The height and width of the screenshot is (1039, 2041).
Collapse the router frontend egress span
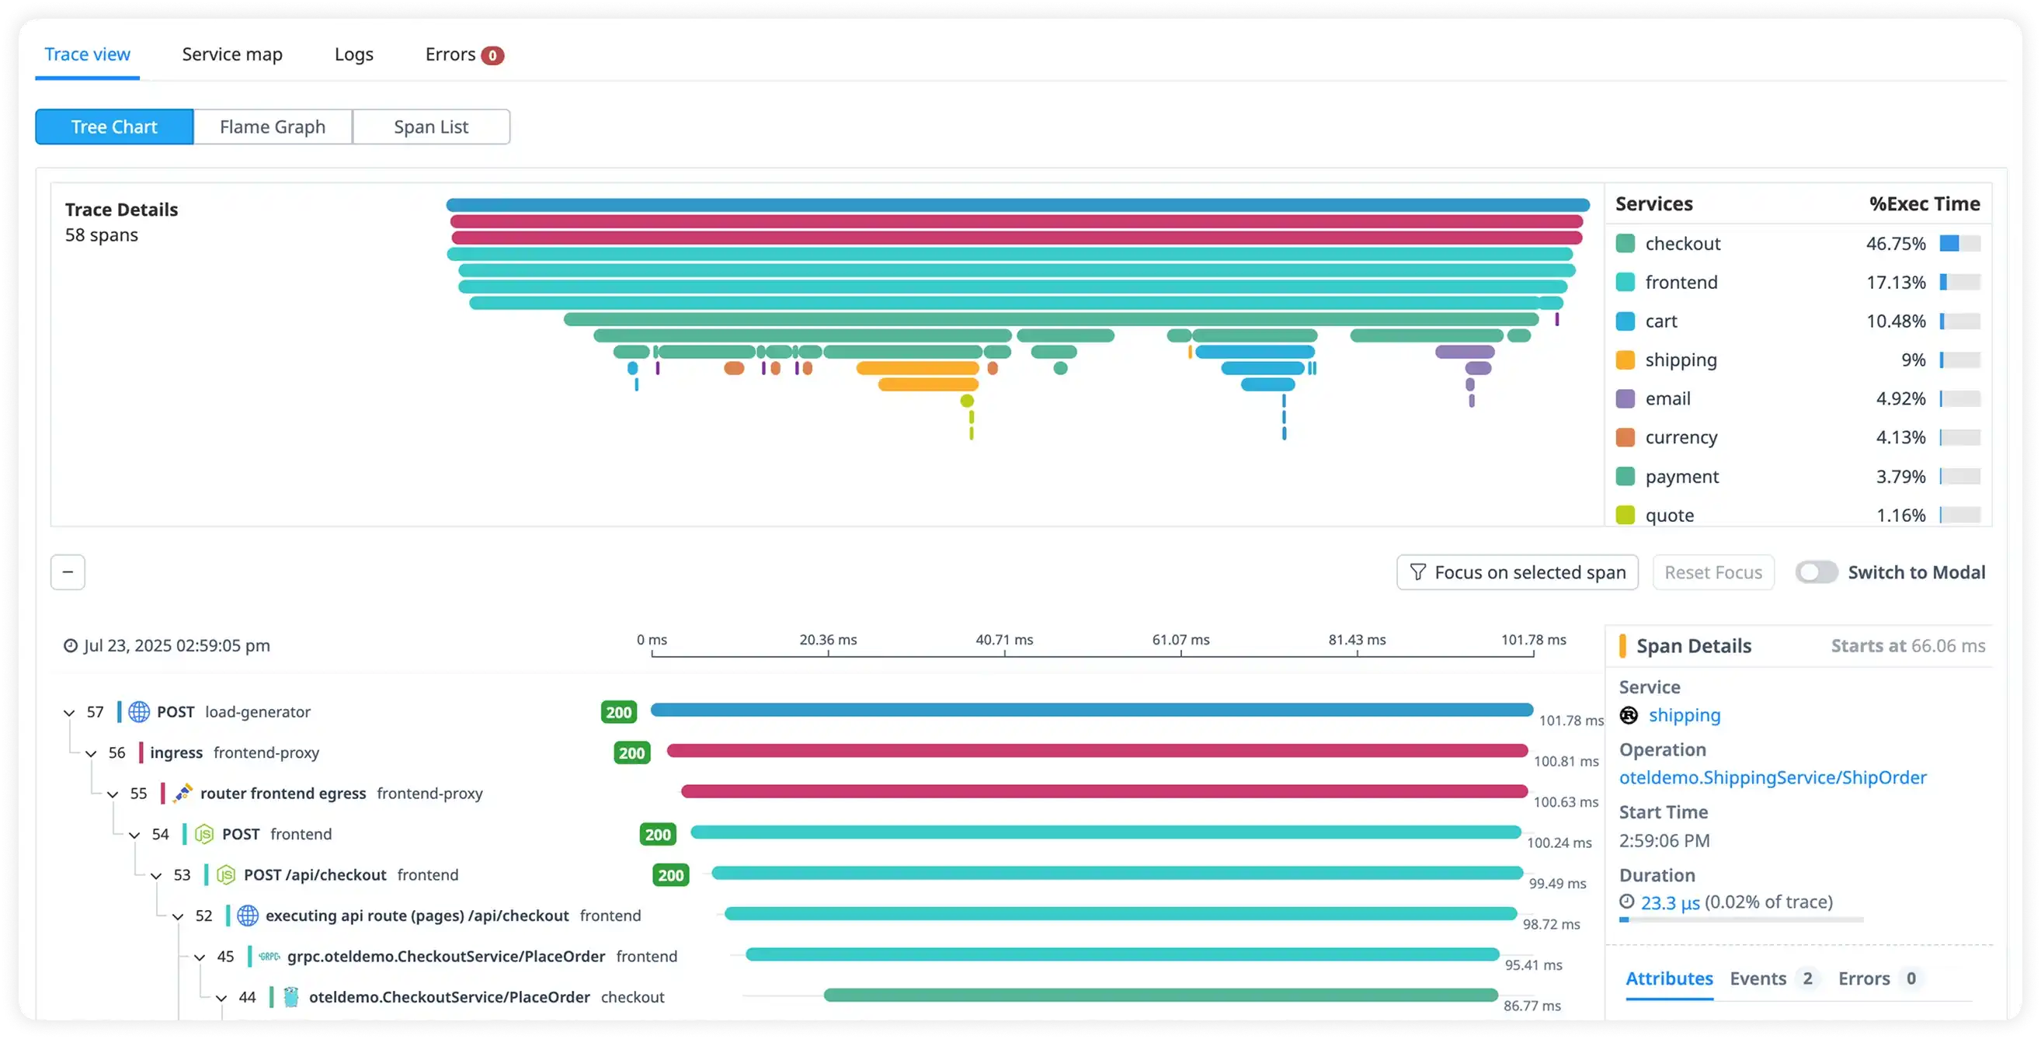(112, 794)
